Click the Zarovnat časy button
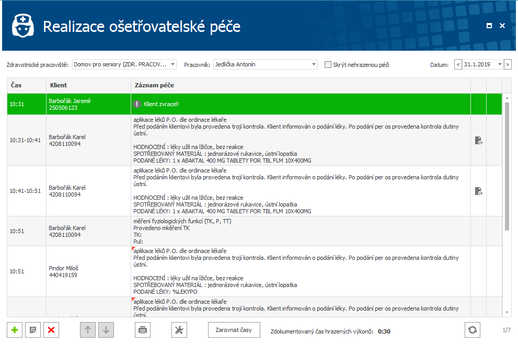 point(234,330)
